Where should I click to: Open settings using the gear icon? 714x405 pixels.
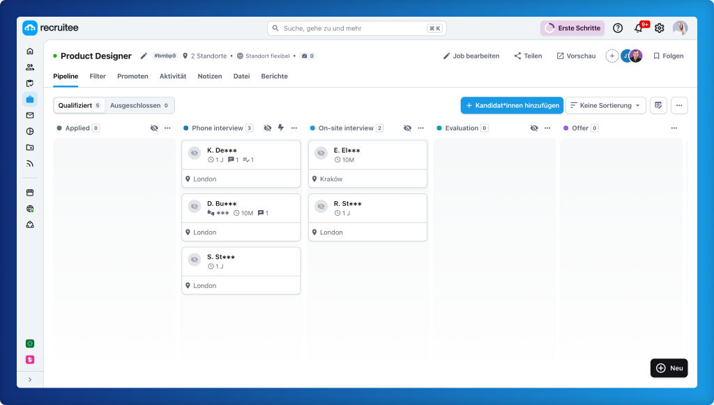pyautogui.click(x=659, y=27)
